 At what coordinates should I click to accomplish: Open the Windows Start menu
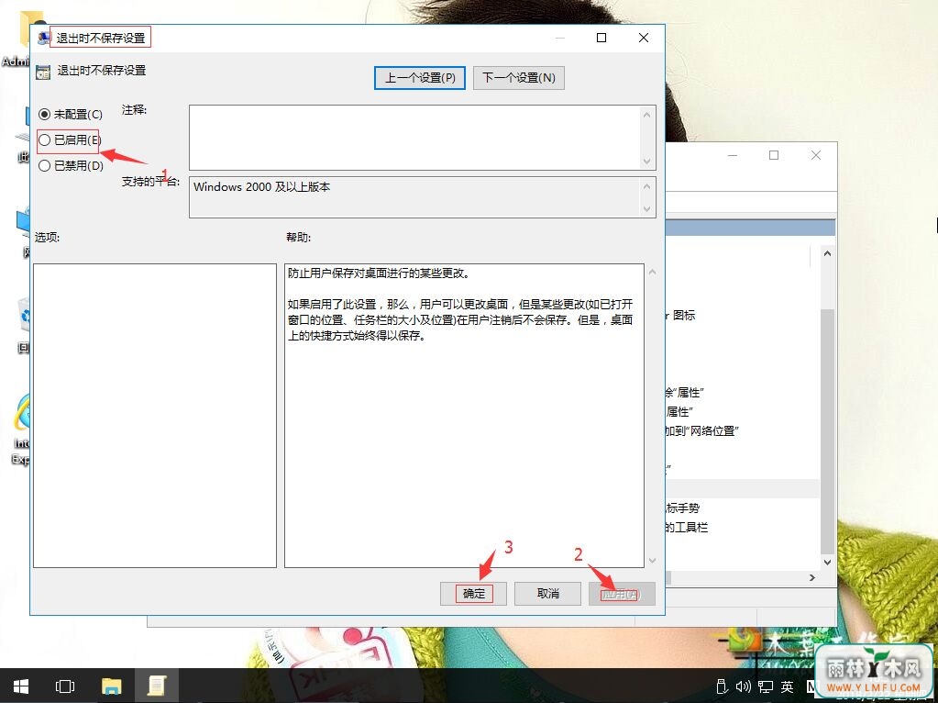pos(21,686)
